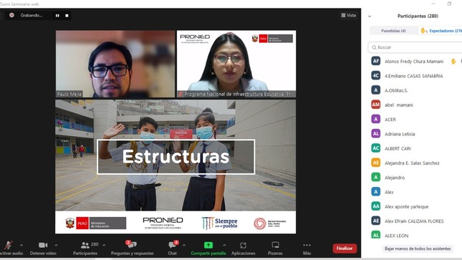This screenshot has height=260, width=462.
Task: Click the red Finalizar button
Action: click(x=345, y=249)
